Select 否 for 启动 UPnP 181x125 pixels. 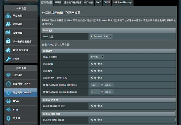click(99, 78)
